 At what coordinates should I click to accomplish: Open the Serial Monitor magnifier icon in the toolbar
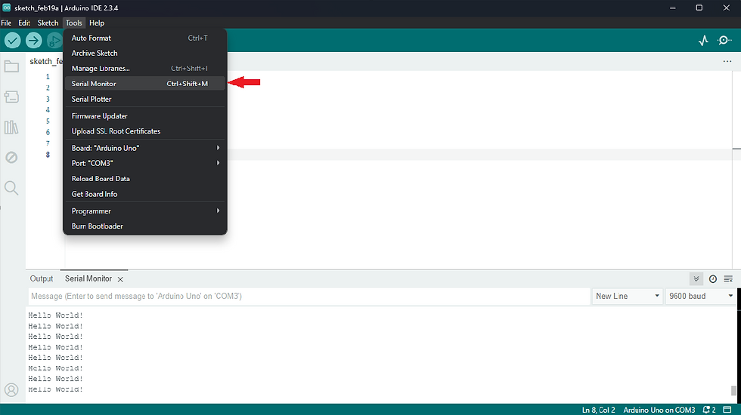point(724,41)
